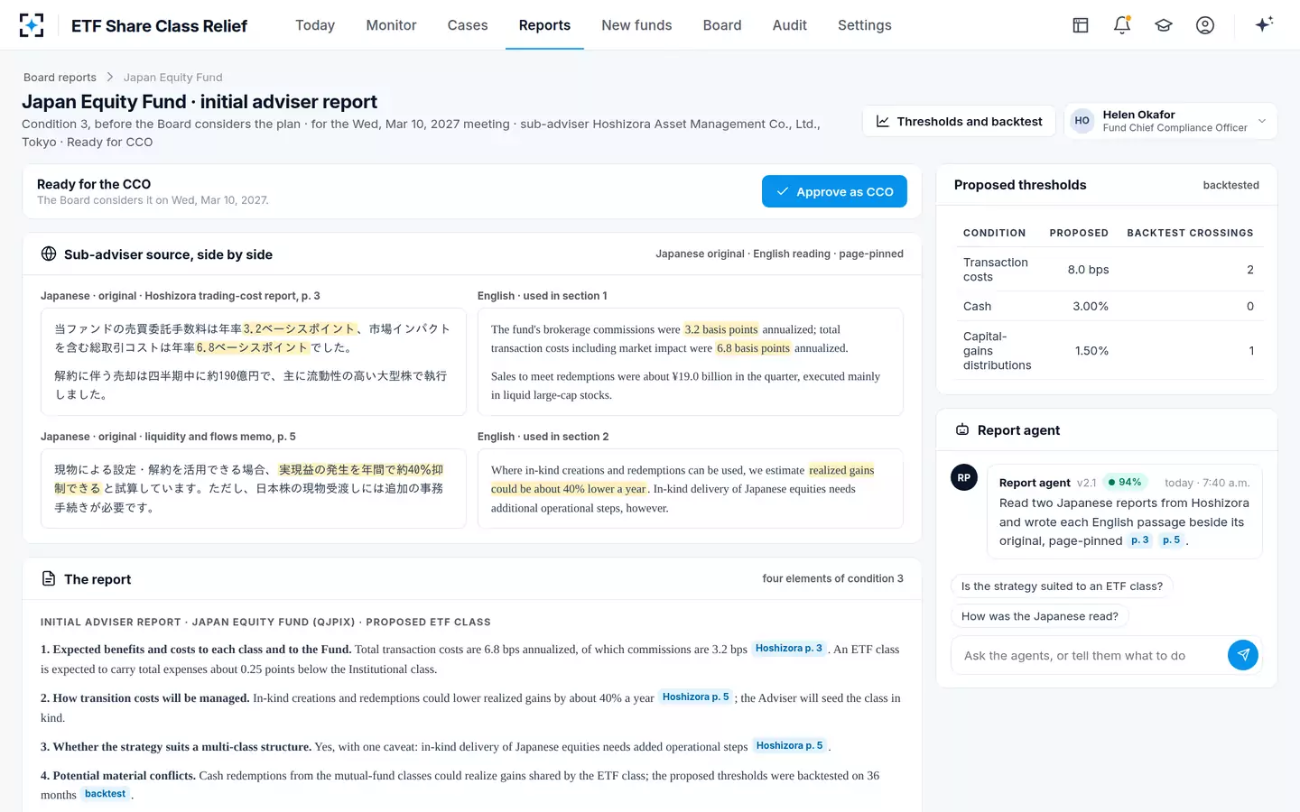Go back to Board reports breadcrumb
The image size is (1300, 812).
coord(60,78)
